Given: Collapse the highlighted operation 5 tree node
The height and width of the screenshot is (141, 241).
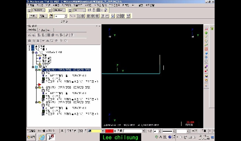Looking at the screenshot, I should (37, 70).
